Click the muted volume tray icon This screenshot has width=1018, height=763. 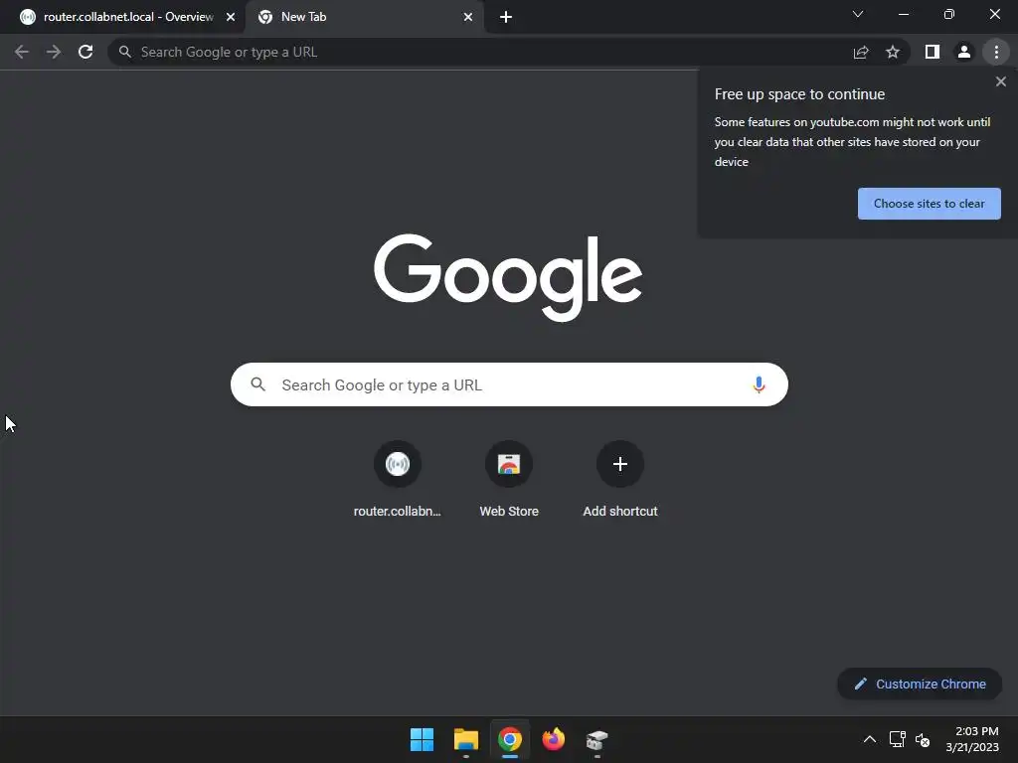tap(923, 739)
